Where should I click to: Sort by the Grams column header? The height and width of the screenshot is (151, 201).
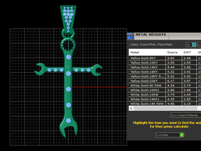coord(173,52)
